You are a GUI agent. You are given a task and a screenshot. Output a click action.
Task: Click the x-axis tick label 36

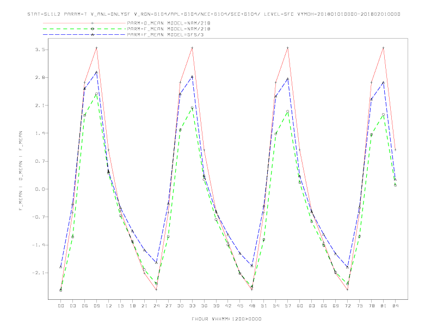point(204,306)
